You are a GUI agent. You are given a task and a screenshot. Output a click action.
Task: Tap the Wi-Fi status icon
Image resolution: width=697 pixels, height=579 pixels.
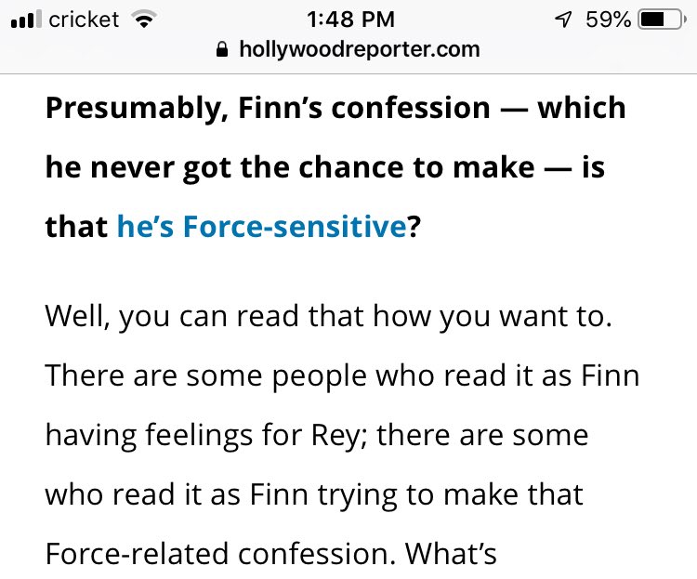point(143,20)
